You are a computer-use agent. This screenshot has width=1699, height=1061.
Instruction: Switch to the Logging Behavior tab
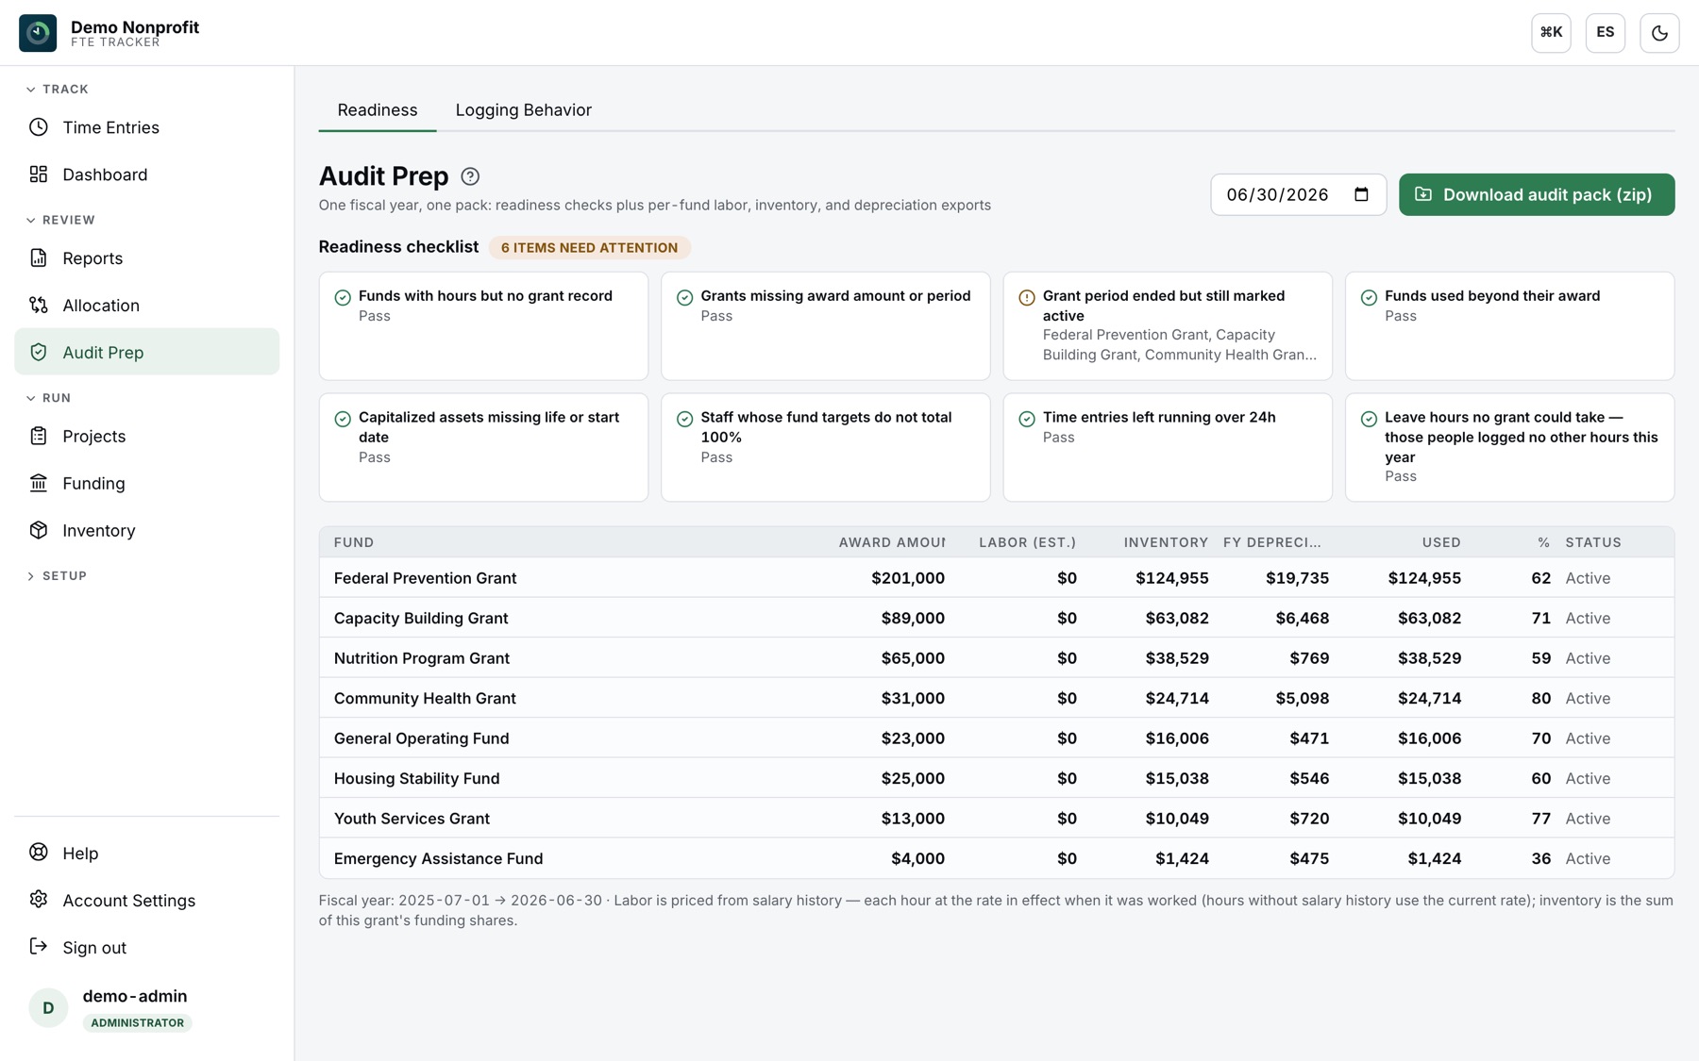524,110
